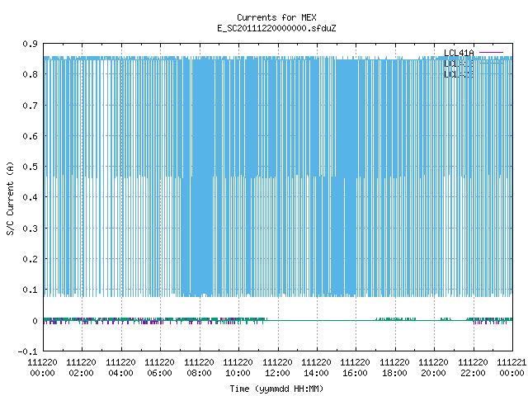
Task: Click the chart title "Currents for MEX"
Action: pos(276,17)
